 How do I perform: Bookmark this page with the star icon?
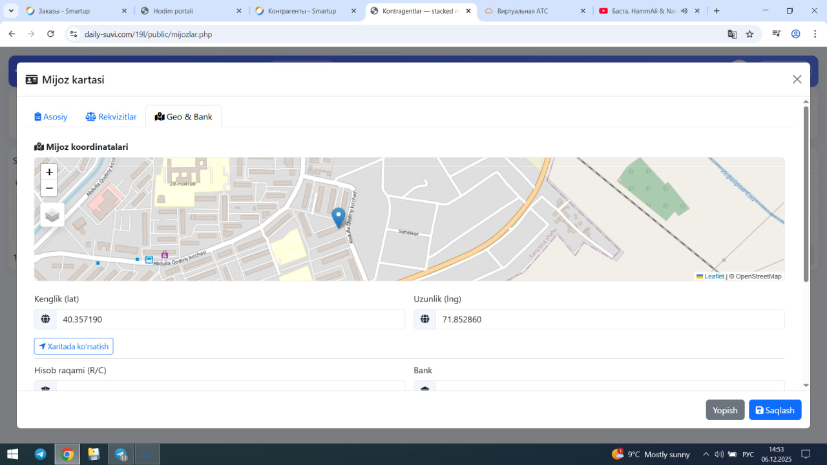(x=749, y=34)
